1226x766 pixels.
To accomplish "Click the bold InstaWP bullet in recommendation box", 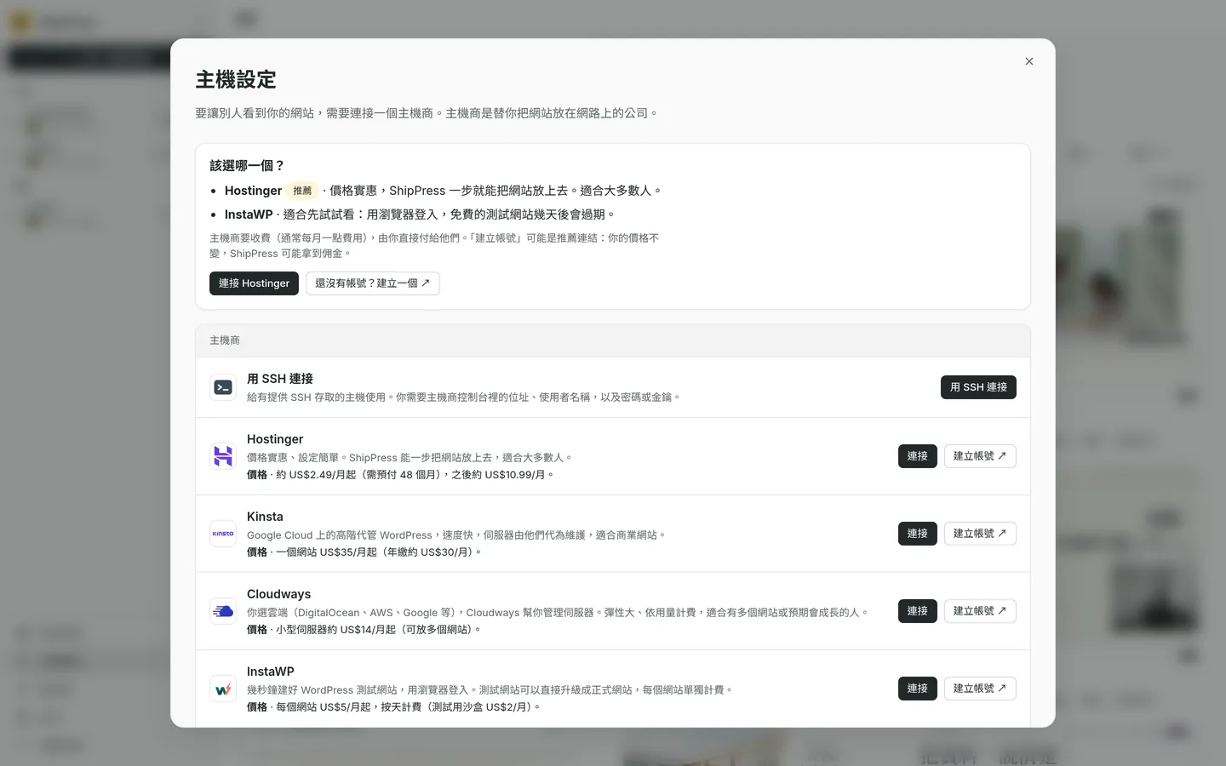I will pyautogui.click(x=249, y=214).
